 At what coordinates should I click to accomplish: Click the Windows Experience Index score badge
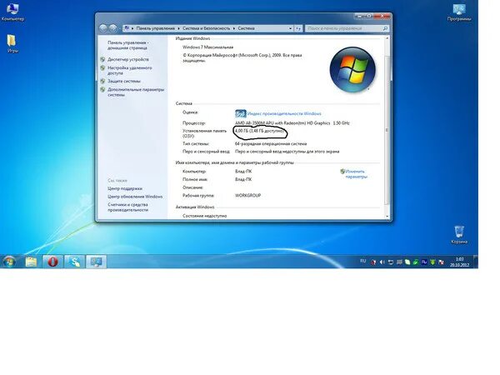(x=241, y=113)
